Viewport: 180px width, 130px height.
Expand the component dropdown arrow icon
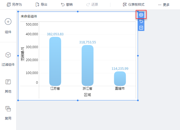pyautogui.click(x=141, y=28)
